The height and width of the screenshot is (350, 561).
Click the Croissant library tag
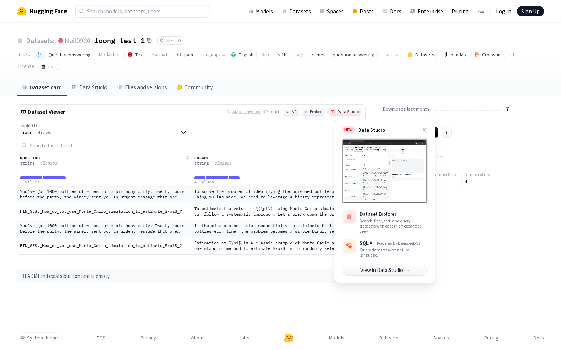coord(488,55)
